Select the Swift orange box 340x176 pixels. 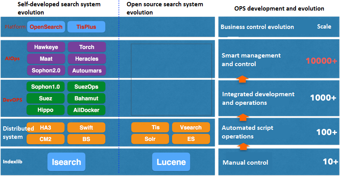pyautogui.click(x=86, y=128)
